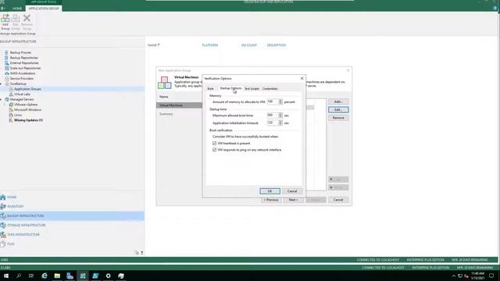Open the main application menu button
The width and height of the screenshot is (500, 281).
click(3, 9)
